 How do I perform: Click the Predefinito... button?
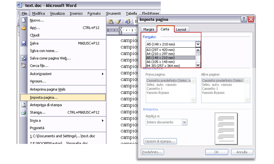pos(152,152)
